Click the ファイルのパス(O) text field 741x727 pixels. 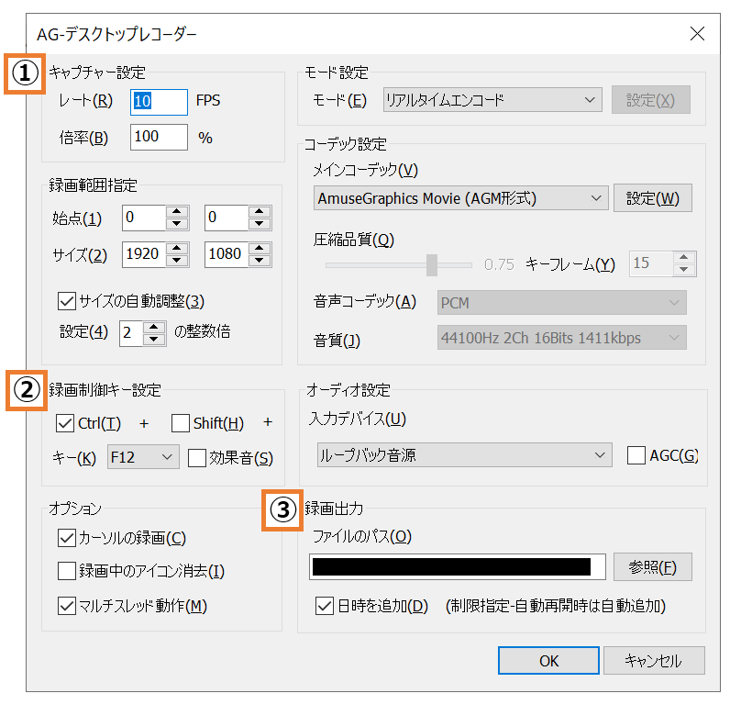(458, 566)
